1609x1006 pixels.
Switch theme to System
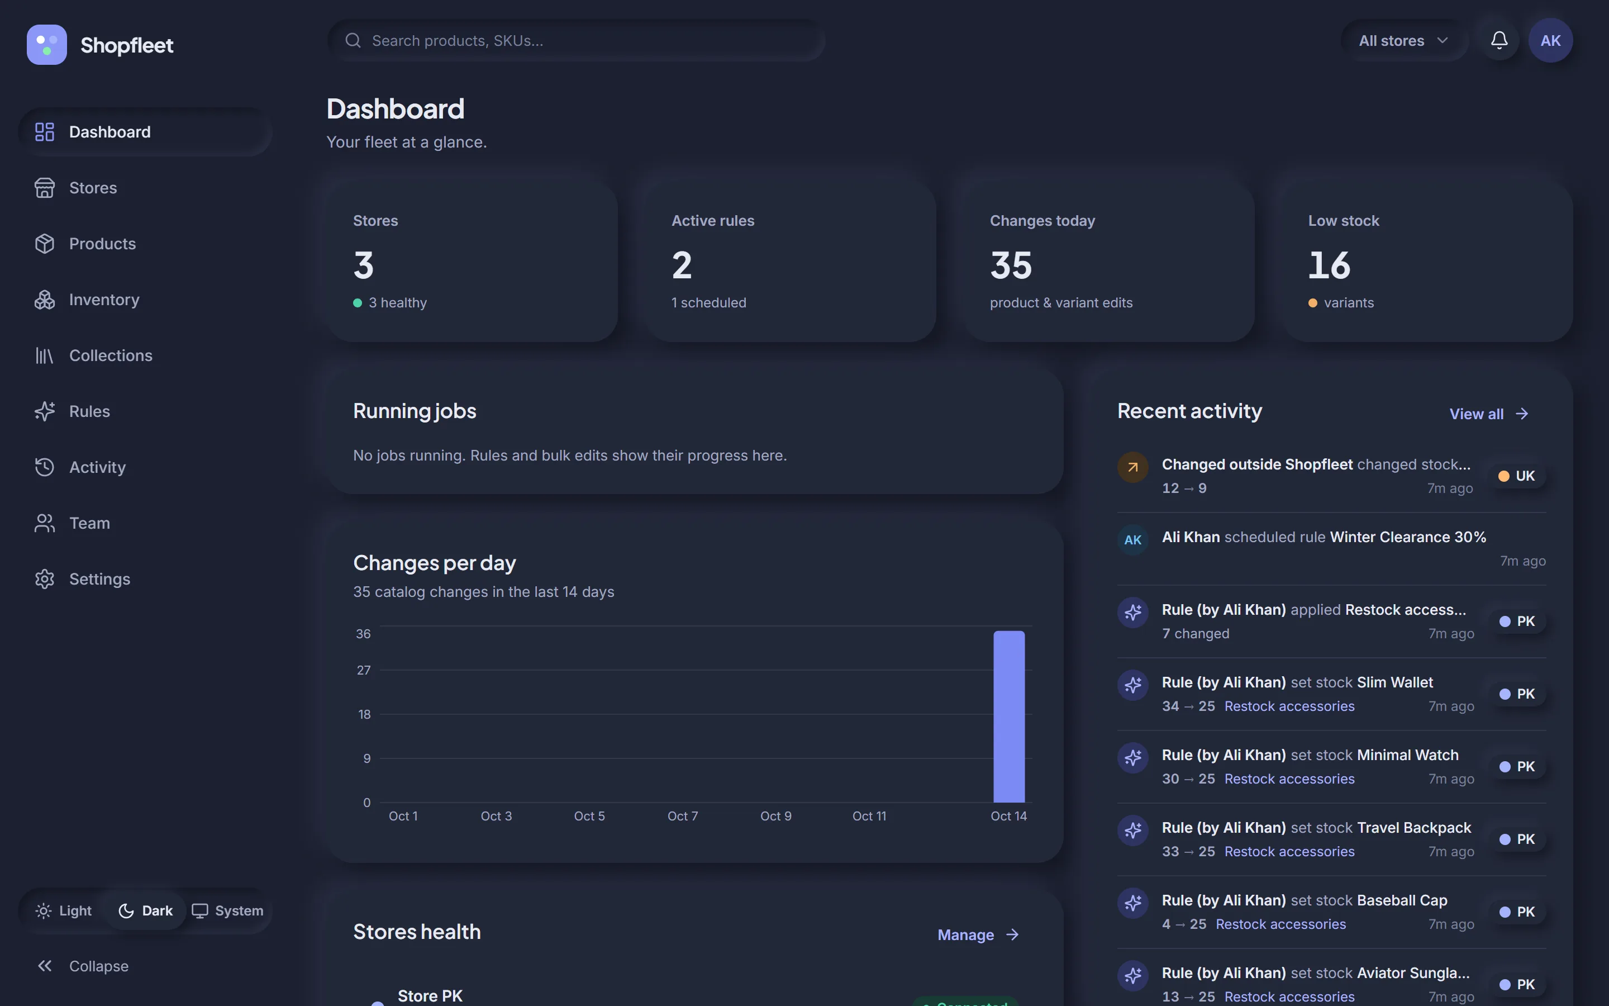227,910
